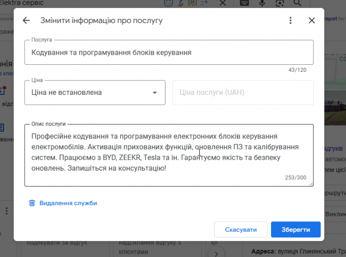
Task: Click the Послуга service name field
Action: (x=169, y=52)
